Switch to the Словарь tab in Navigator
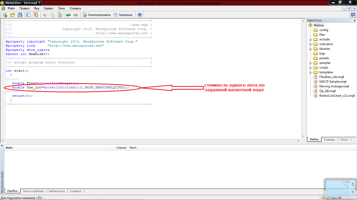357x200 pixels. click(x=329, y=140)
